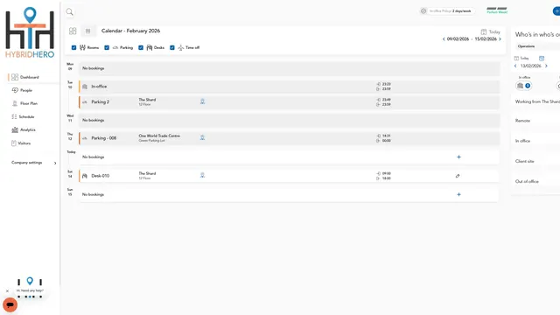This screenshot has height=315, width=560.
Task: Open Operations team dropdown
Action: pyautogui.click(x=537, y=46)
